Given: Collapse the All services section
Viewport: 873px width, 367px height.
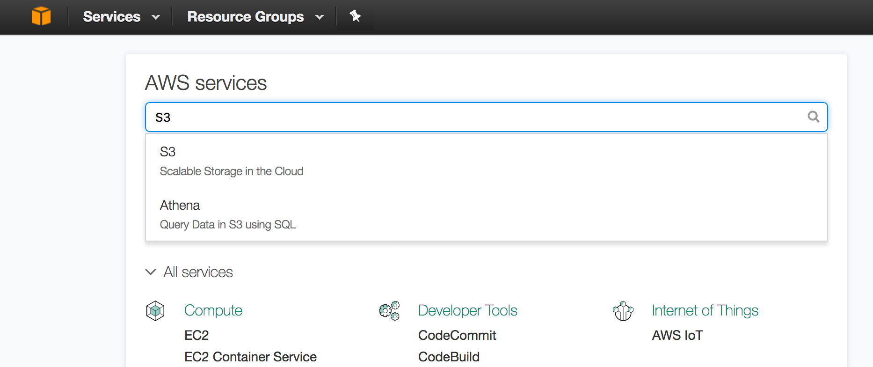Looking at the screenshot, I should coord(189,272).
